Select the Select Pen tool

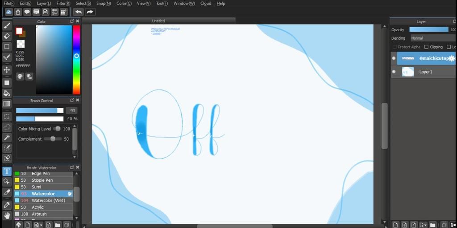tap(7, 148)
